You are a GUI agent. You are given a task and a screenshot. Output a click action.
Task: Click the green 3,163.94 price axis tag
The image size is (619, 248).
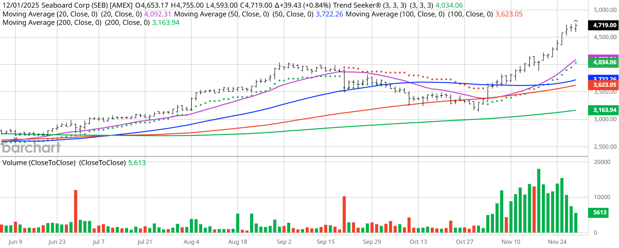point(603,110)
